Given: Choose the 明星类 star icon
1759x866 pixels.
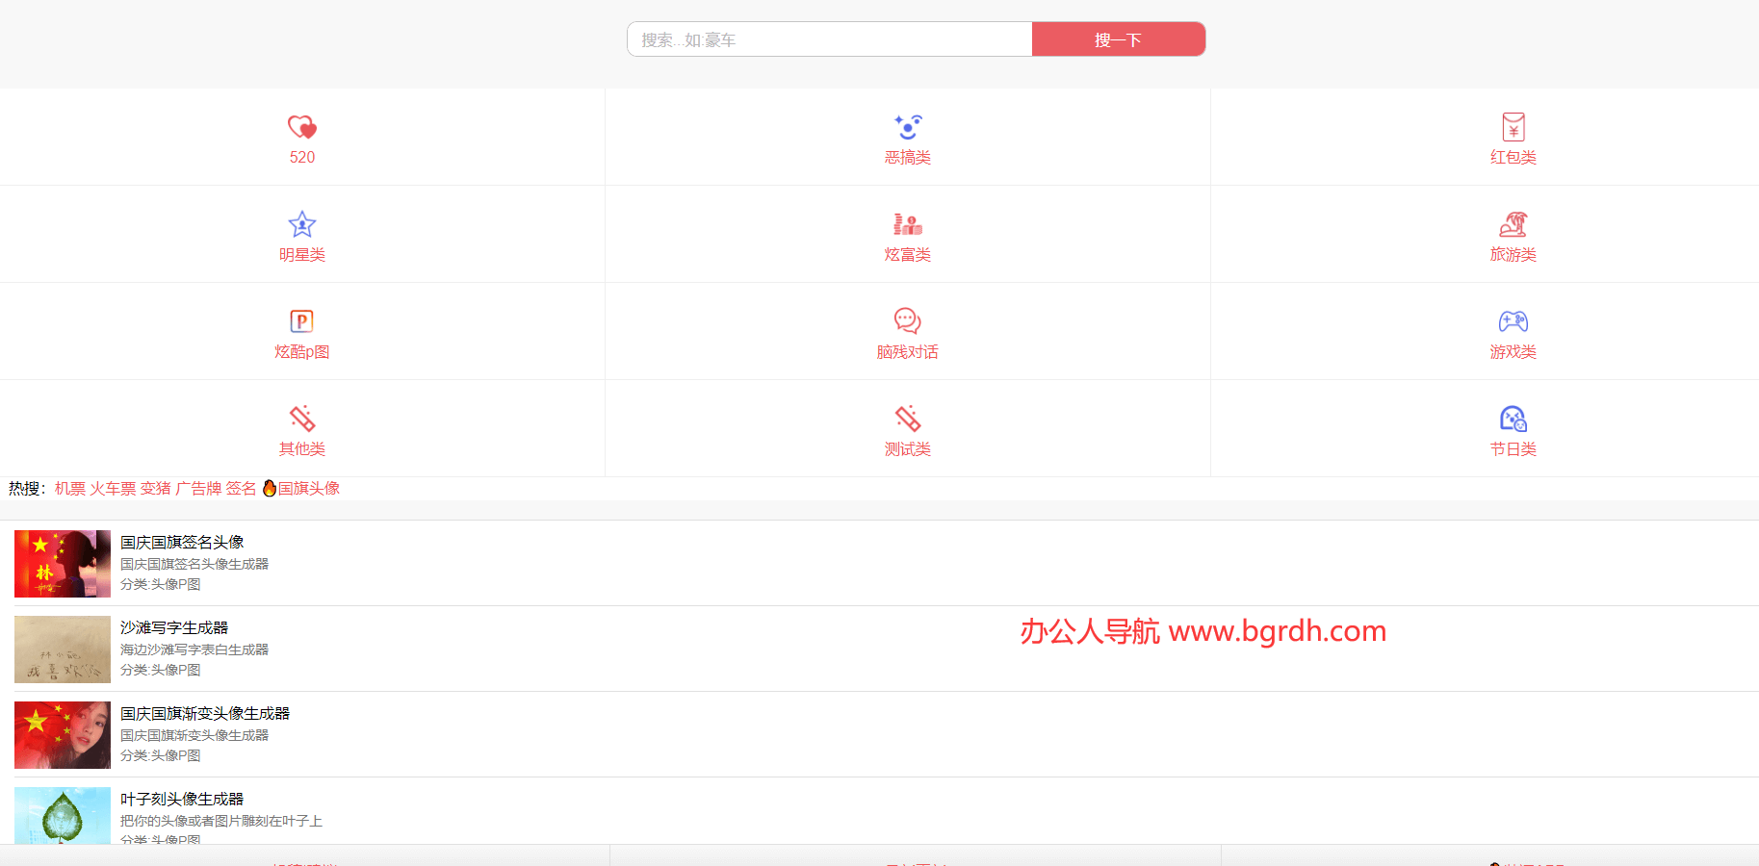Looking at the screenshot, I should [302, 224].
